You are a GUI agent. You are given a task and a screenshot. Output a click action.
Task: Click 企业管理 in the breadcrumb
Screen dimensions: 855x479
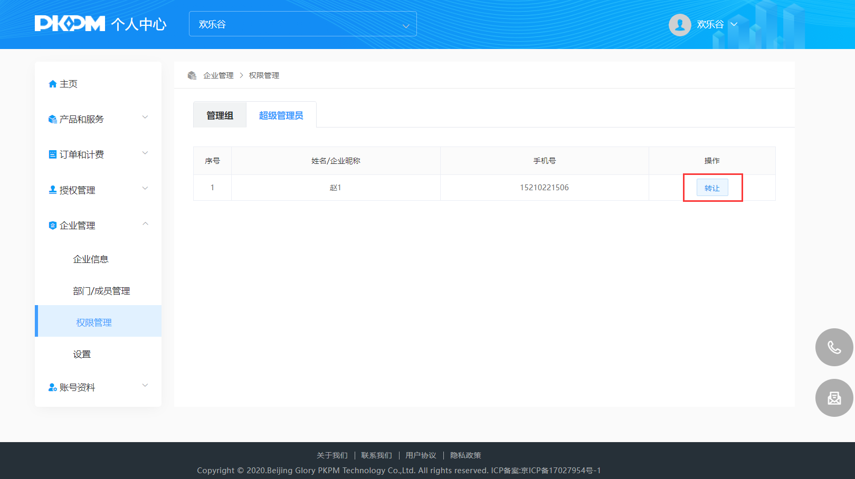pyautogui.click(x=218, y=75)
